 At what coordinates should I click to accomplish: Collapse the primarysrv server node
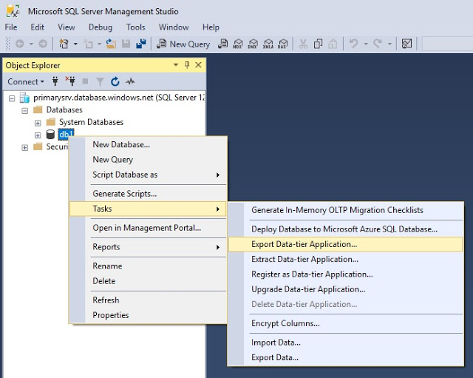[x=12, y=98]
